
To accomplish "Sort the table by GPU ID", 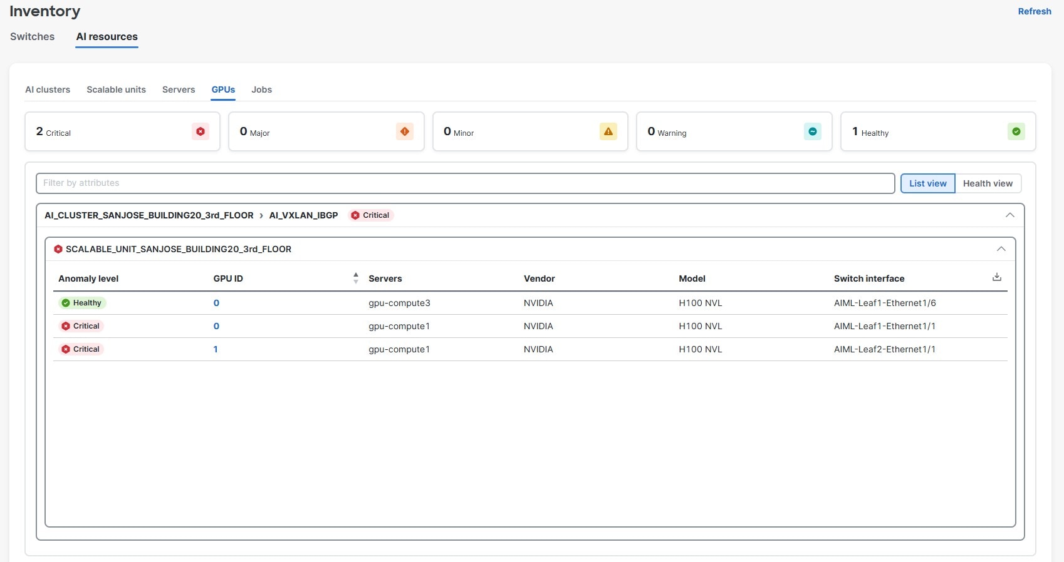I will coord(355,278).
